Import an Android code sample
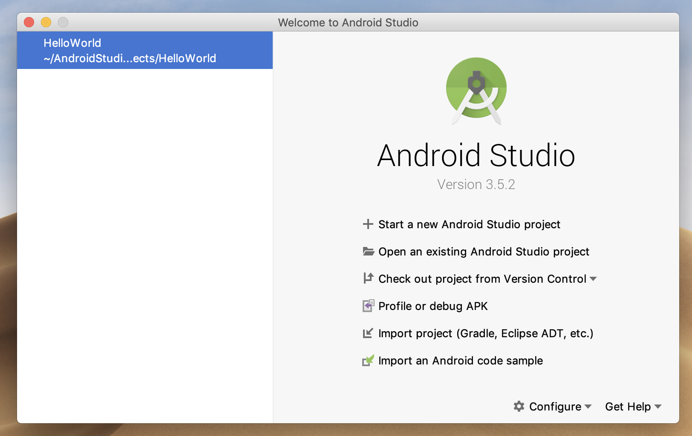692x436 pixels. (x=461, y=361)
